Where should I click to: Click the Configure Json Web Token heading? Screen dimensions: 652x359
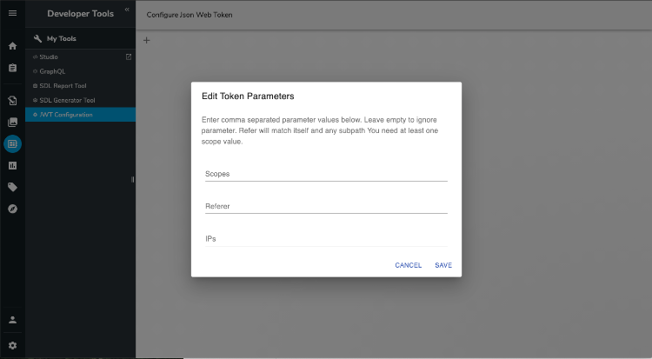click(190, 15)
